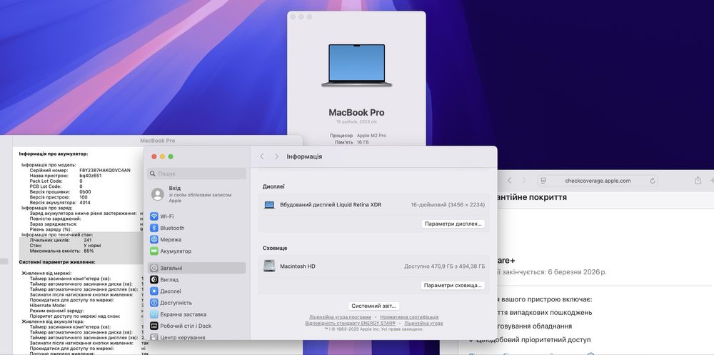The height and width of the screenshot is (355, 714).
Task: Select the Загальні (General) sidebar item
Action: coord(197,268)
